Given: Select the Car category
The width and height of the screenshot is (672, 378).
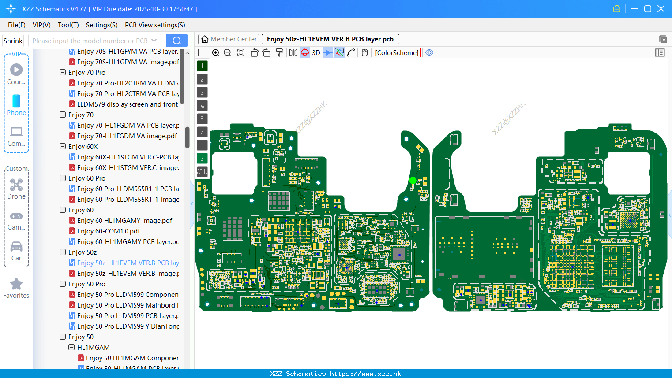Looking at the screenshot, I should (16, 251).
